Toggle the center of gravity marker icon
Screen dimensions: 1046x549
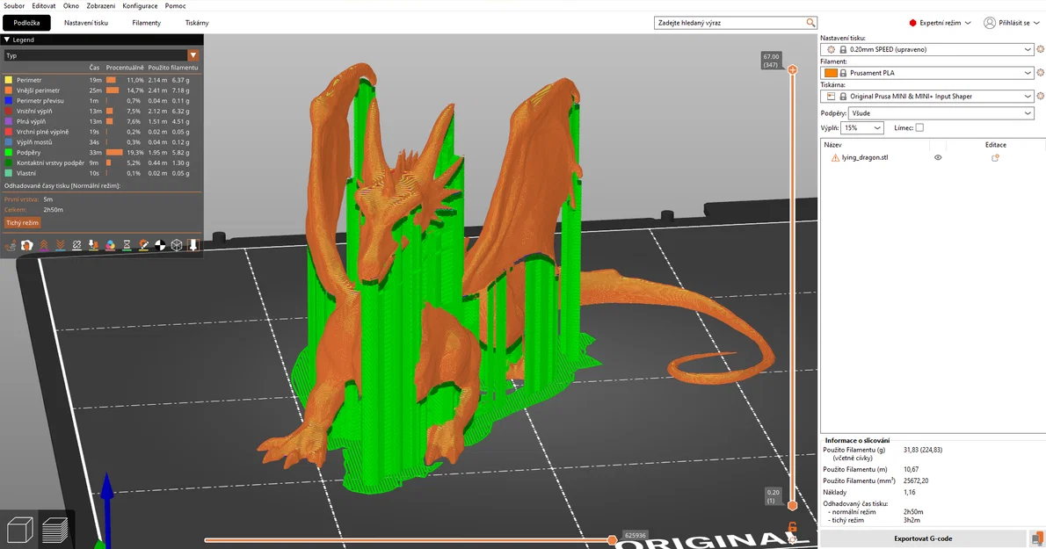[160, 245]
